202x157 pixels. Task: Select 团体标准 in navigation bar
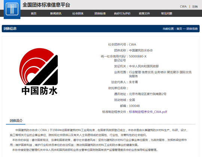(x=100, y=13)
